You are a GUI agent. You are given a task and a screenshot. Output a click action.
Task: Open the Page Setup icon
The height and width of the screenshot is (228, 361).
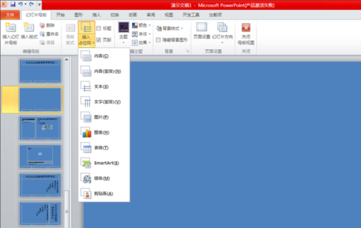point(202,27)
